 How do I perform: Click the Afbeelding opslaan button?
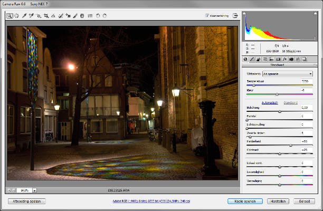(27, 202)
